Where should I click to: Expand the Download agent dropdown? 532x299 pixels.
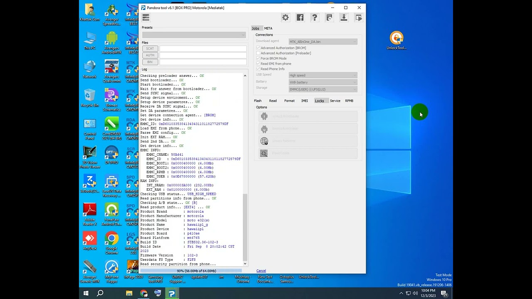(x=323, y=42)
